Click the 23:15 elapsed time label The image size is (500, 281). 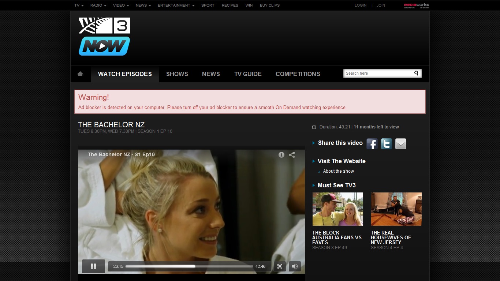tap(118, 266)
